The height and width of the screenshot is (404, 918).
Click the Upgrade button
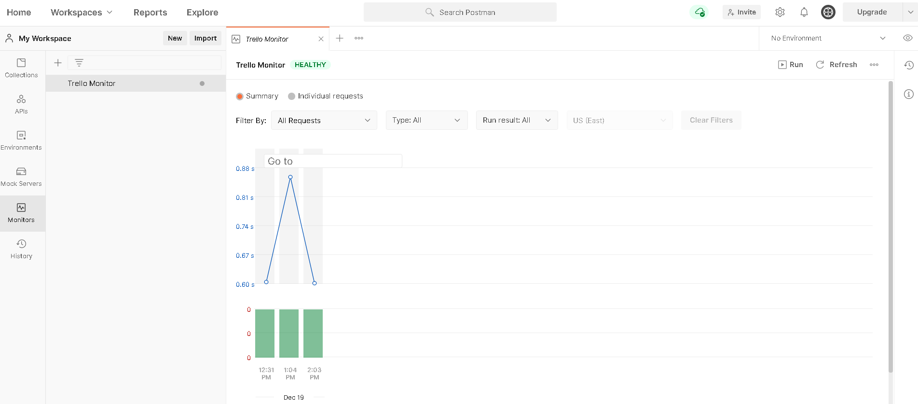[x=872, y=12]
